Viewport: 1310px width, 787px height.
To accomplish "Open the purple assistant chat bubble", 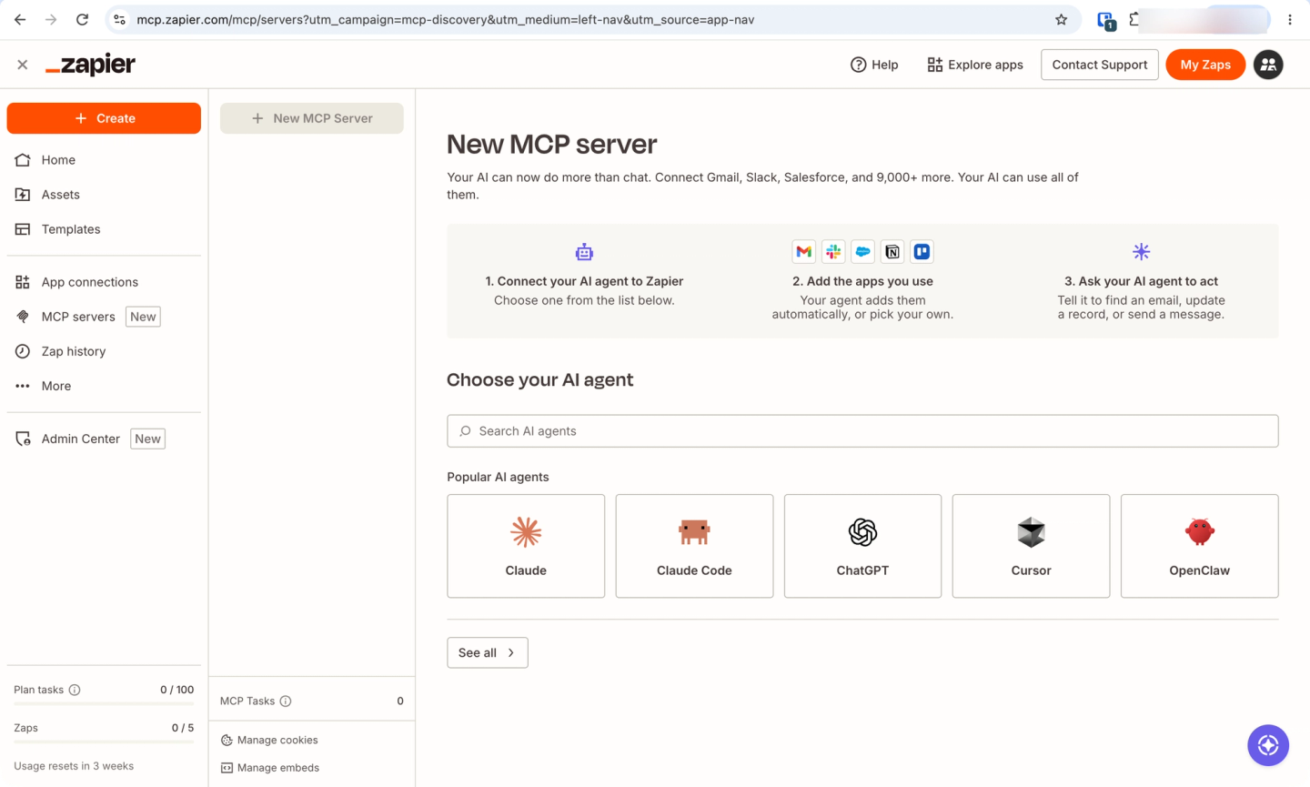I will [x=1268, y=745].
